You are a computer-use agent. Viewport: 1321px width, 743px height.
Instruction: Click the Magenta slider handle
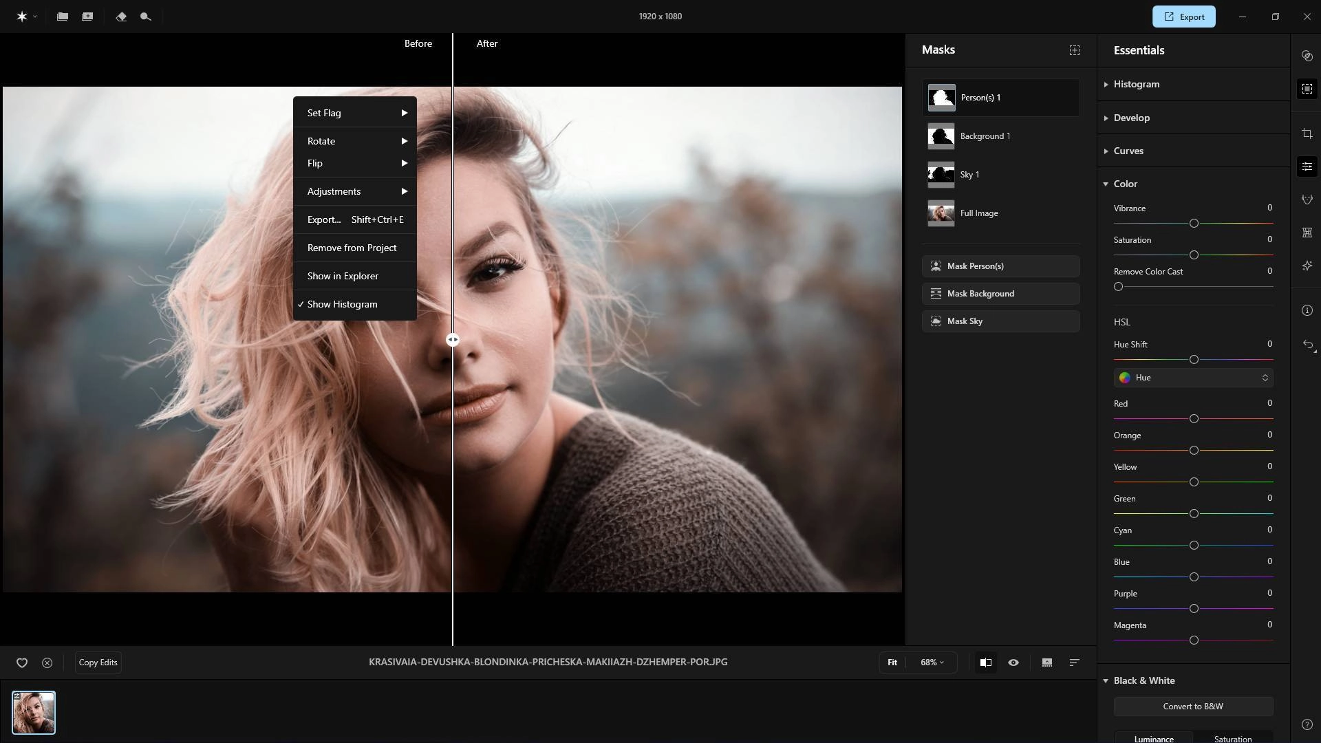click(x=1194, y=640)
